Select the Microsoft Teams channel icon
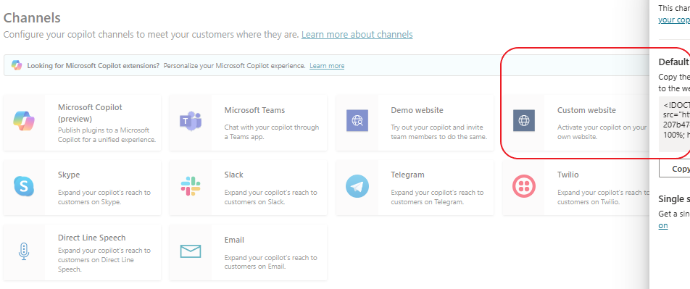Screen dimensions: 690x289 191,121
